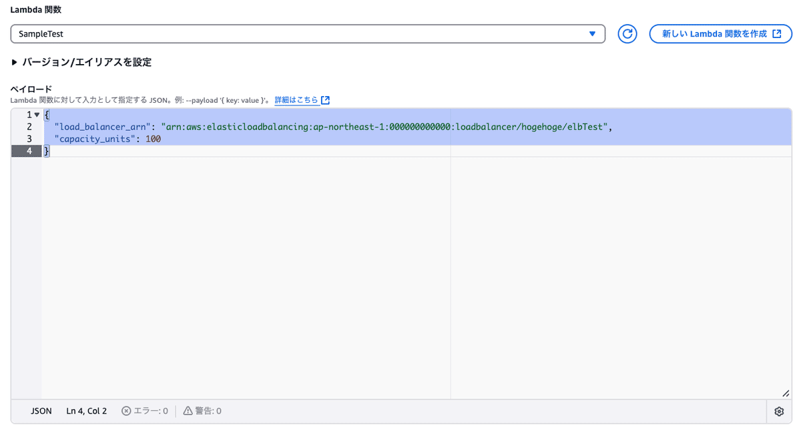Click the error count icon in the status bar
The image size is (801, 429).
click(x=127, y=411)
